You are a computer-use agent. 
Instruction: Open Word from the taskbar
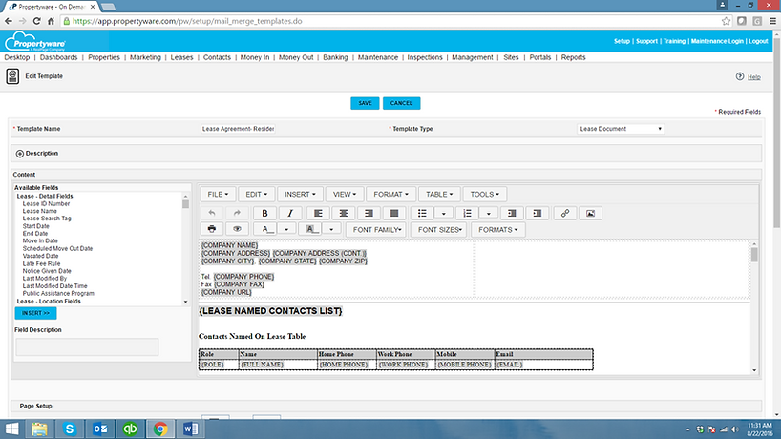[191, 429]
